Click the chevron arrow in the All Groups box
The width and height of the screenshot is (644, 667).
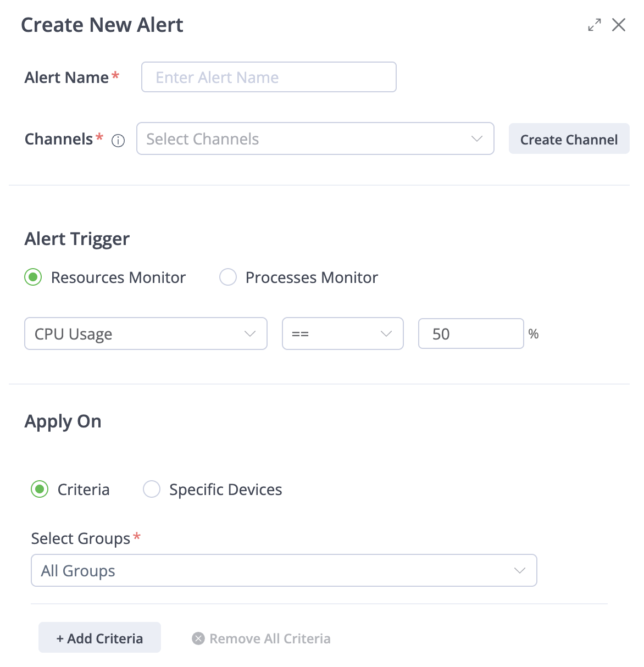click(519, 571)
